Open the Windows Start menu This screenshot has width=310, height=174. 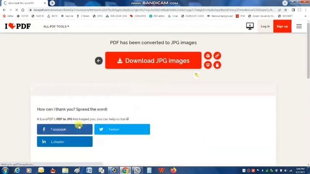5,170
